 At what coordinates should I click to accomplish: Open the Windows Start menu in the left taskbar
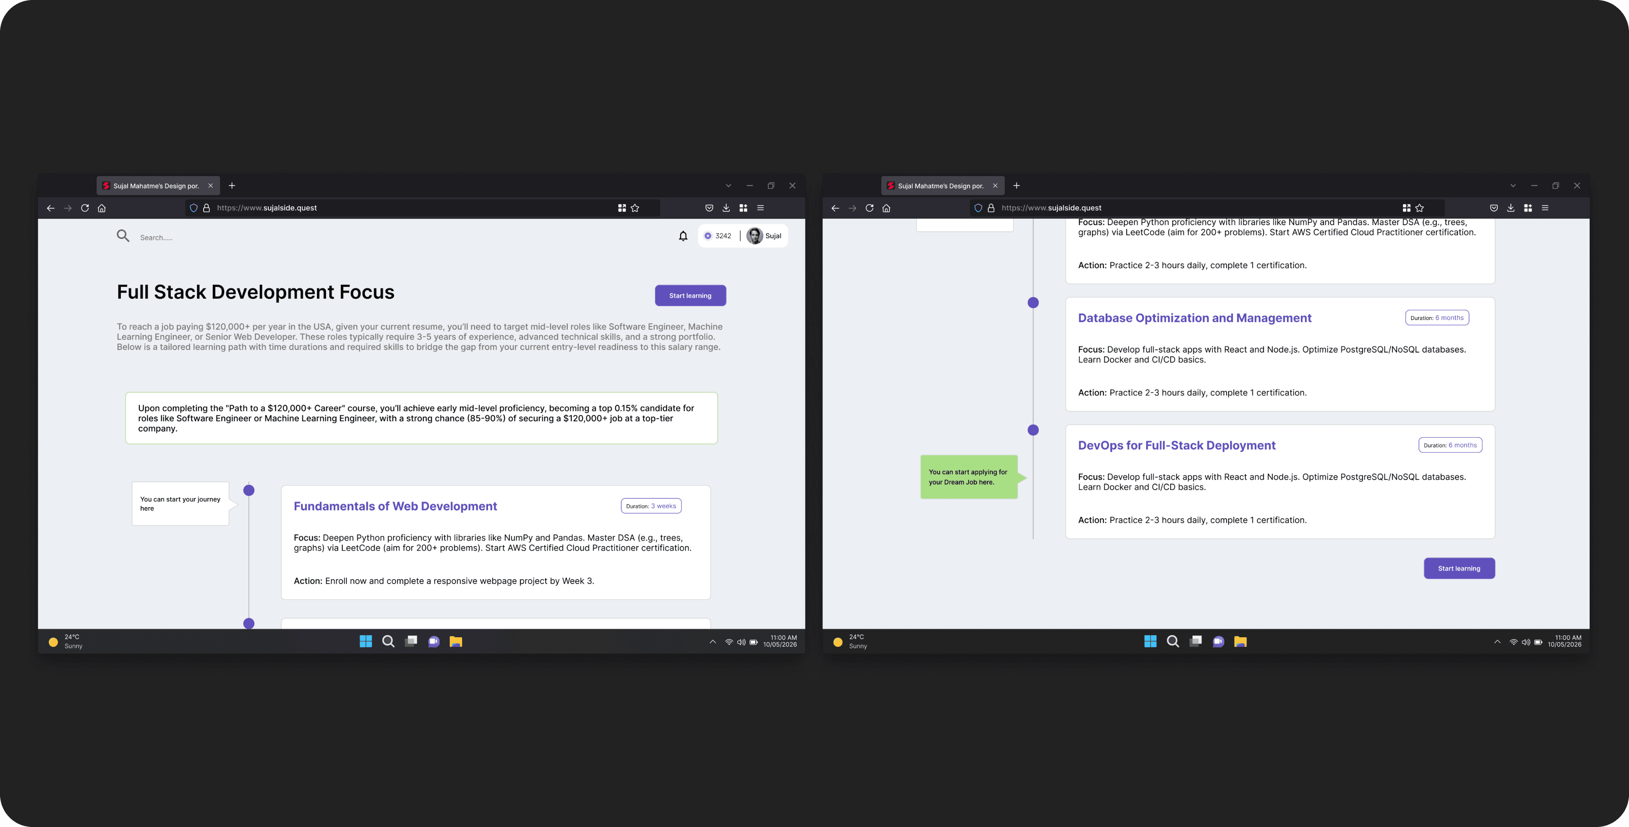pyautogui.click(x=365, y=642)
